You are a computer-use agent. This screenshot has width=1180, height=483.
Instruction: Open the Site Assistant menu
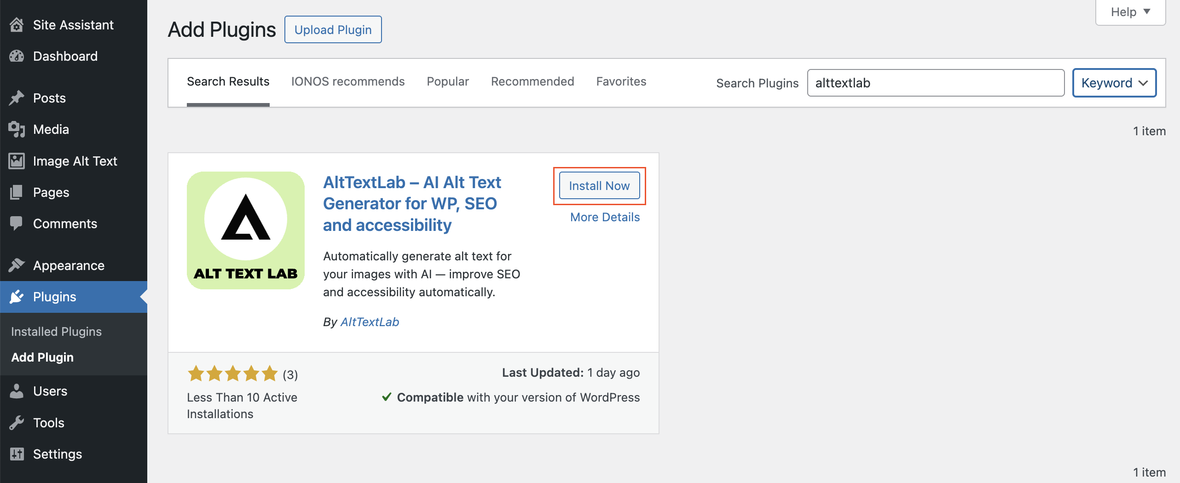74,25
